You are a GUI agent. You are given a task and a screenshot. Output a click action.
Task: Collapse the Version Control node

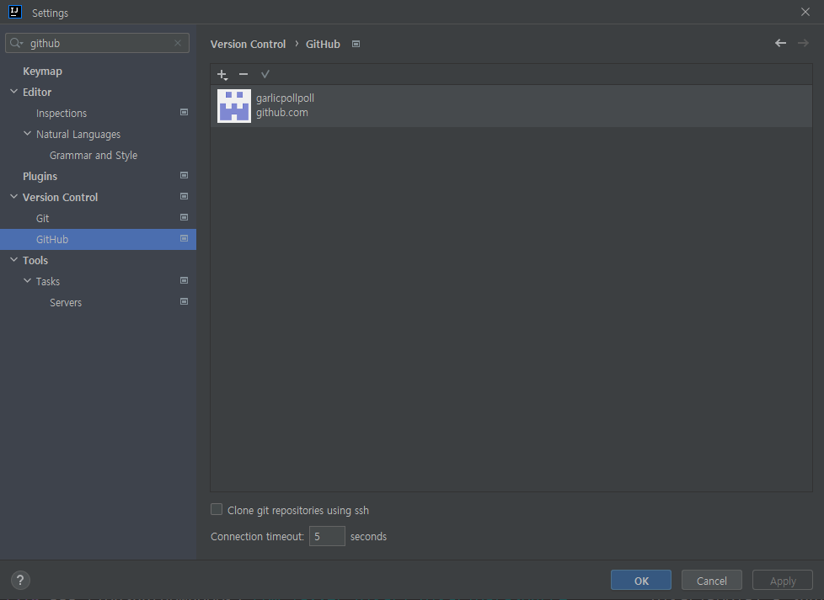pos(14,196)
